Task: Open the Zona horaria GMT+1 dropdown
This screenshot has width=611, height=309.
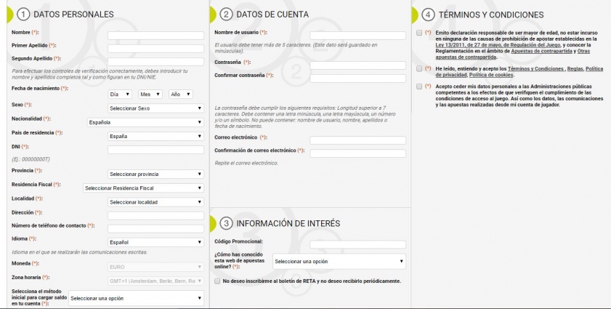Action: 156,281
